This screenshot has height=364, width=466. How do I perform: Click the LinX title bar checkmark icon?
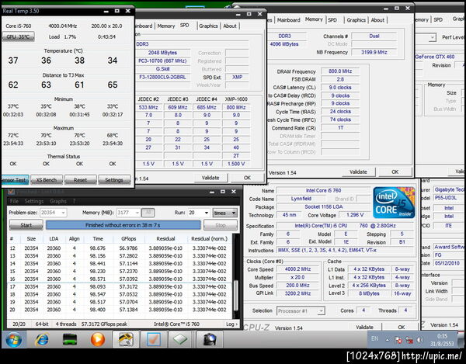pyautogui.click(x=11, y=192)
